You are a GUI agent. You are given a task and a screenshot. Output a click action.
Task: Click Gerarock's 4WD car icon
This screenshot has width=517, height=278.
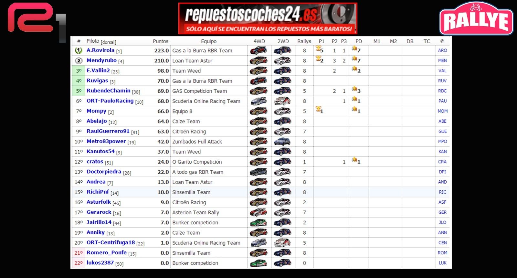[258, 212]
